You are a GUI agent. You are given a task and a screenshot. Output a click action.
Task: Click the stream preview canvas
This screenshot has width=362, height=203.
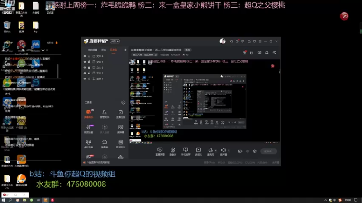click(205, 101)
